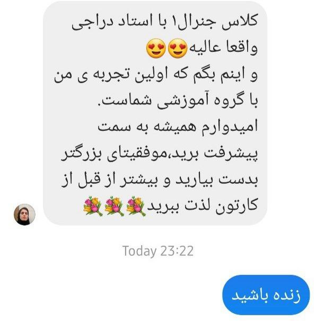Tap the heart-eyes emoji beside عالیه
Image resolution: width=316 pixels, height=321 pixels.
pyautogui.click(x=178, y=48)
